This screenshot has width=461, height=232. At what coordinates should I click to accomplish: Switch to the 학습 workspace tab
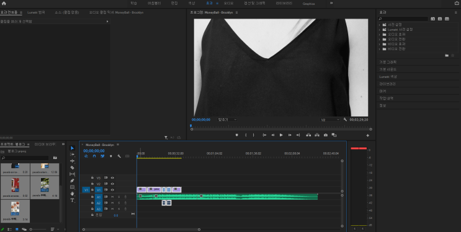point(134,3)
